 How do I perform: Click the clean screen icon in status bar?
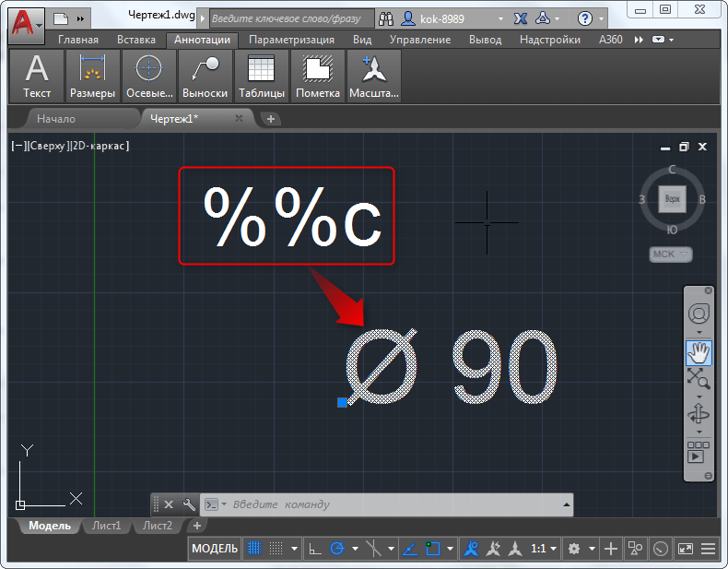686,549
